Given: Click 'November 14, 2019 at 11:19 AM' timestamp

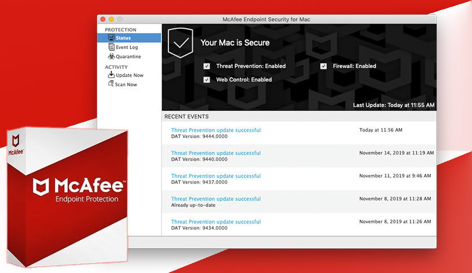Looking at the screenshot, I should pos(396,153).
